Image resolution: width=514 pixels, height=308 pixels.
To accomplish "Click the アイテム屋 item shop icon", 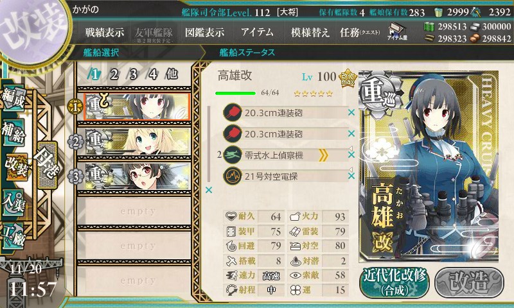I will 397,32.
